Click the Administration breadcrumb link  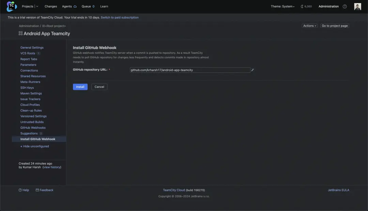pyautogui.click(x=29, y=26)
